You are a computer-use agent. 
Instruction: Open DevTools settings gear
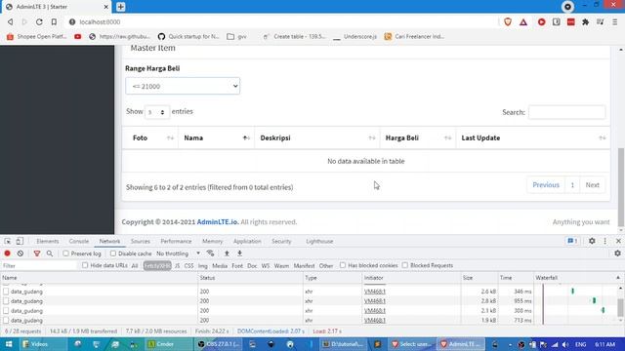592,241
